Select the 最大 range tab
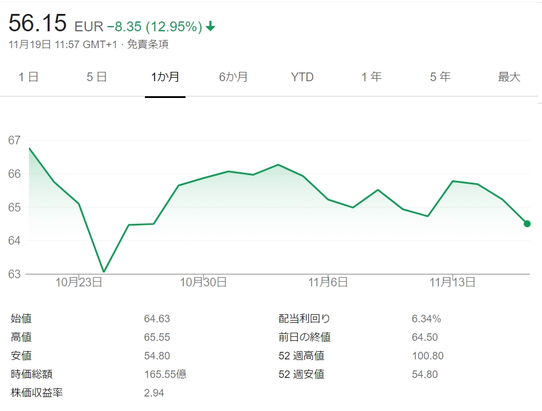Image resolution: width=542 pixels, height=411 pixels. tap(510, 77)
